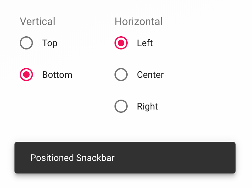Select the Right horizontal radio button

click(x=121, y=106)
